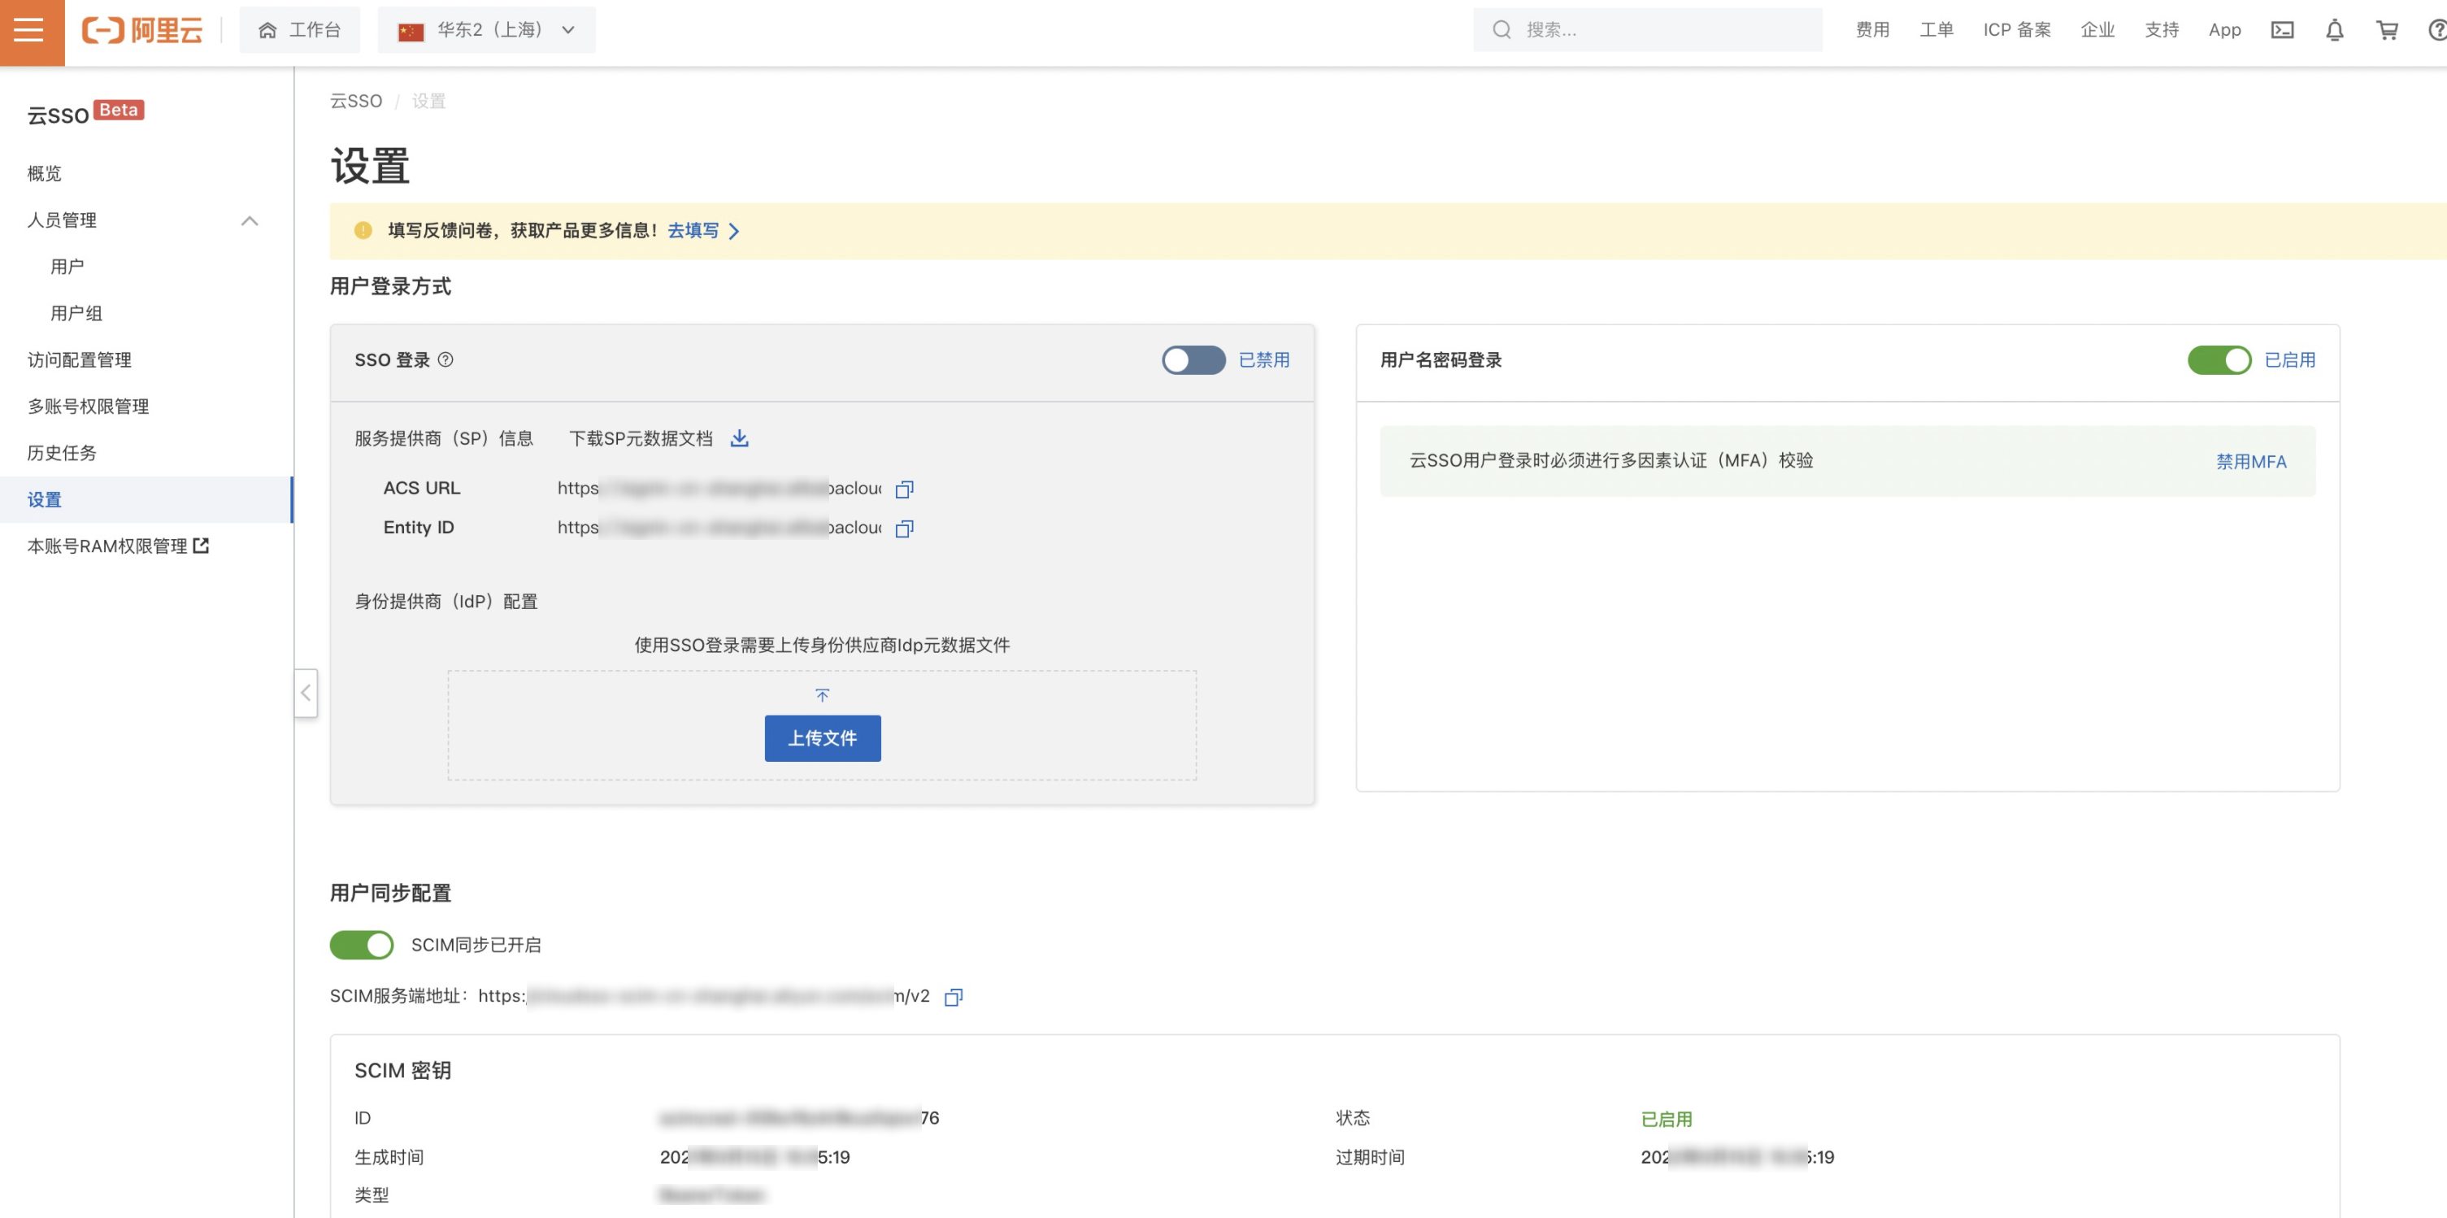The width and height of the screenshot is (2447, 1218).
Task: Click the 上传文件 button
Action: click(x=822, y=738)
